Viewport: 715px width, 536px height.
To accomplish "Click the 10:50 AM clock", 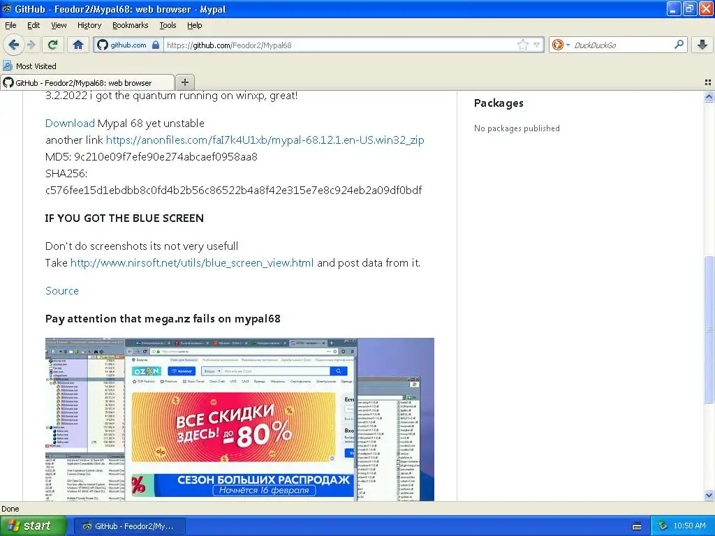I will [689, 526].
